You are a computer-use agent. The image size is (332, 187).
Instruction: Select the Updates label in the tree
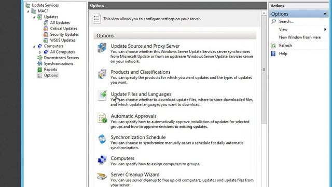(51, 17)
